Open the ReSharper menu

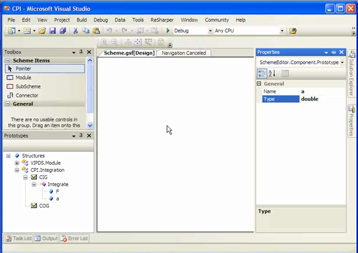162,20
